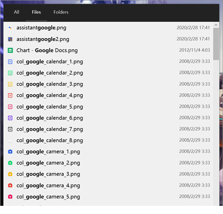Select file name assistantgoogle2.png
The image size is (223, 214).
(x=43, y=39)
